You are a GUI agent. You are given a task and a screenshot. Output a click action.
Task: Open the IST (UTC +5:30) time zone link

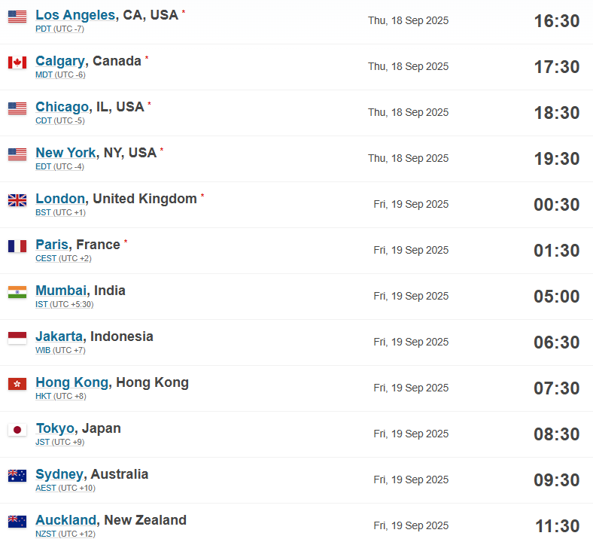(x=64, y=304)
